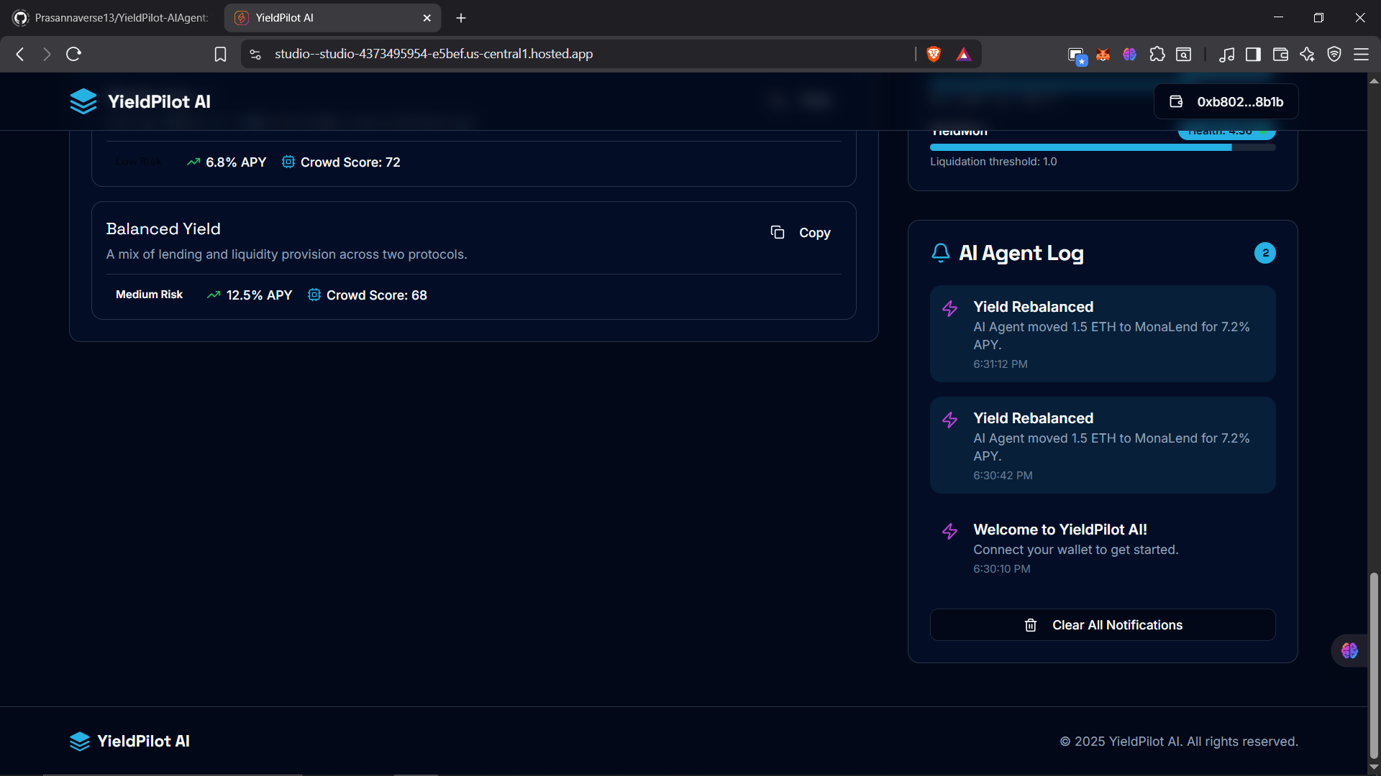Open the Extensions puzzle-piece menu

pos(1157,54)
